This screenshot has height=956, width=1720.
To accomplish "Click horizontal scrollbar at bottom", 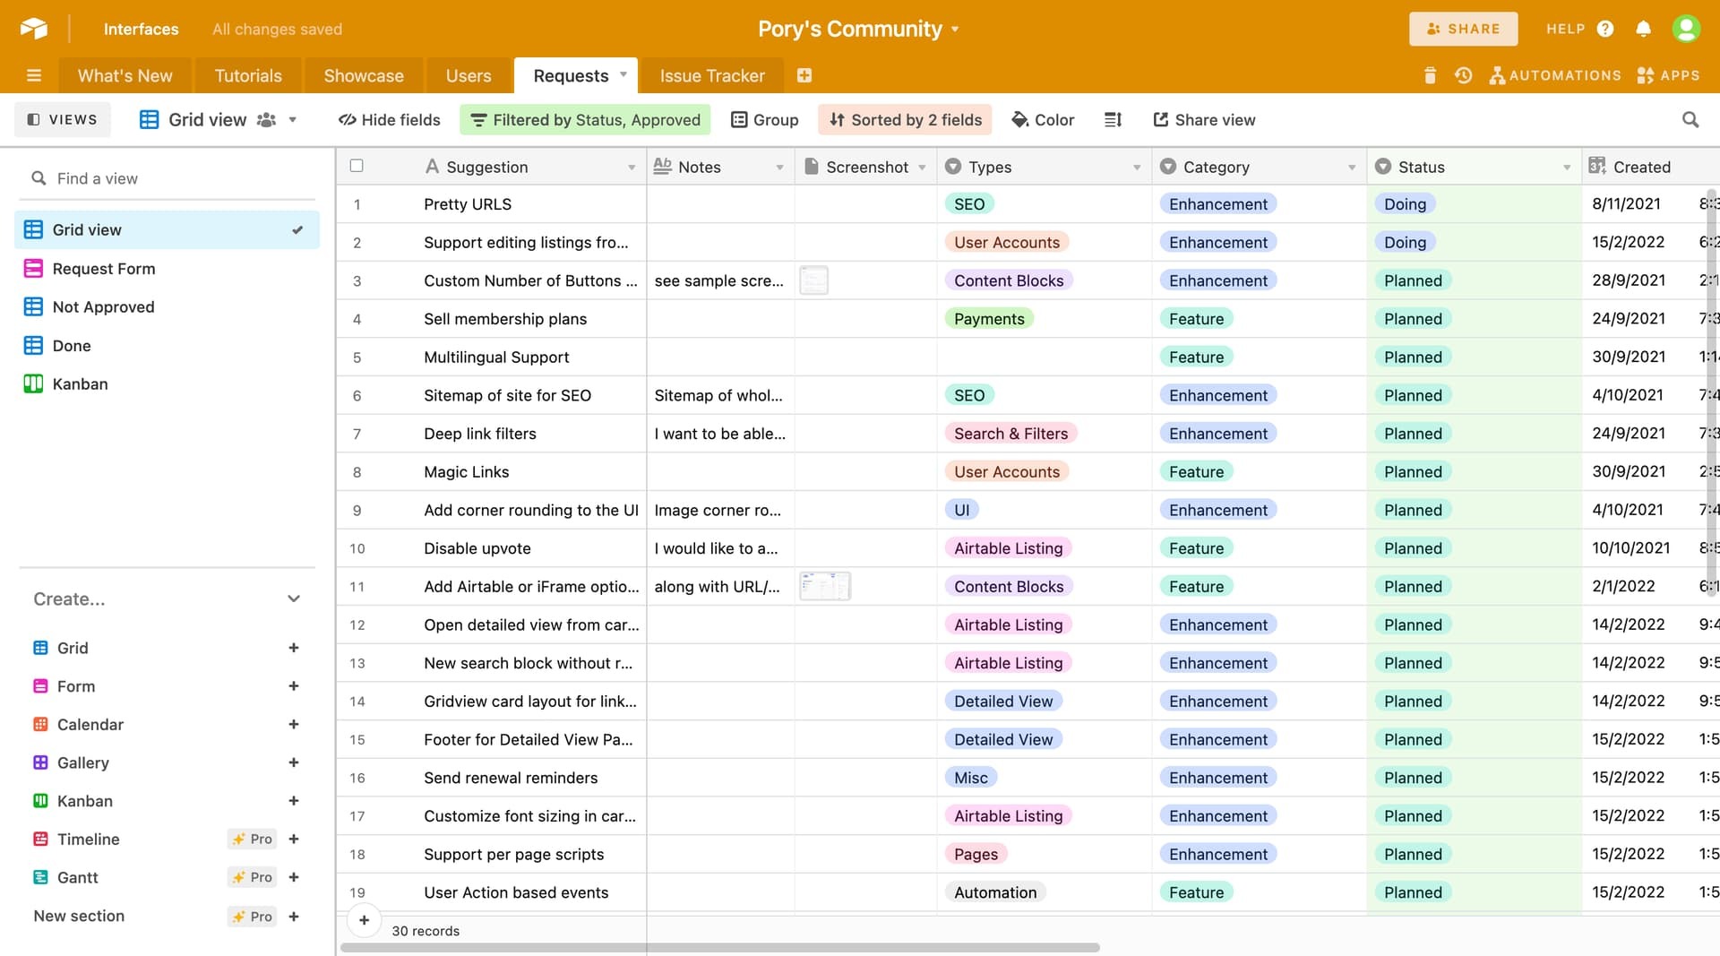I will (719, 947).
